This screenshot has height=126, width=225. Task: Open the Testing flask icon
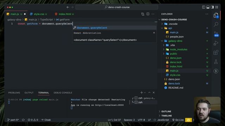point(216,62)
